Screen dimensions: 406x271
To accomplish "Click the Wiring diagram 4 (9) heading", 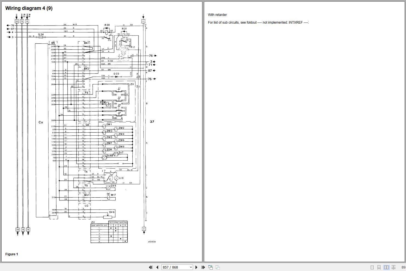I will coord(29,8).
